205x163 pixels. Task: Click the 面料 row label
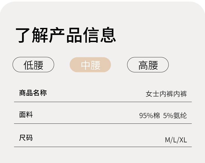[x=26, y=115]
